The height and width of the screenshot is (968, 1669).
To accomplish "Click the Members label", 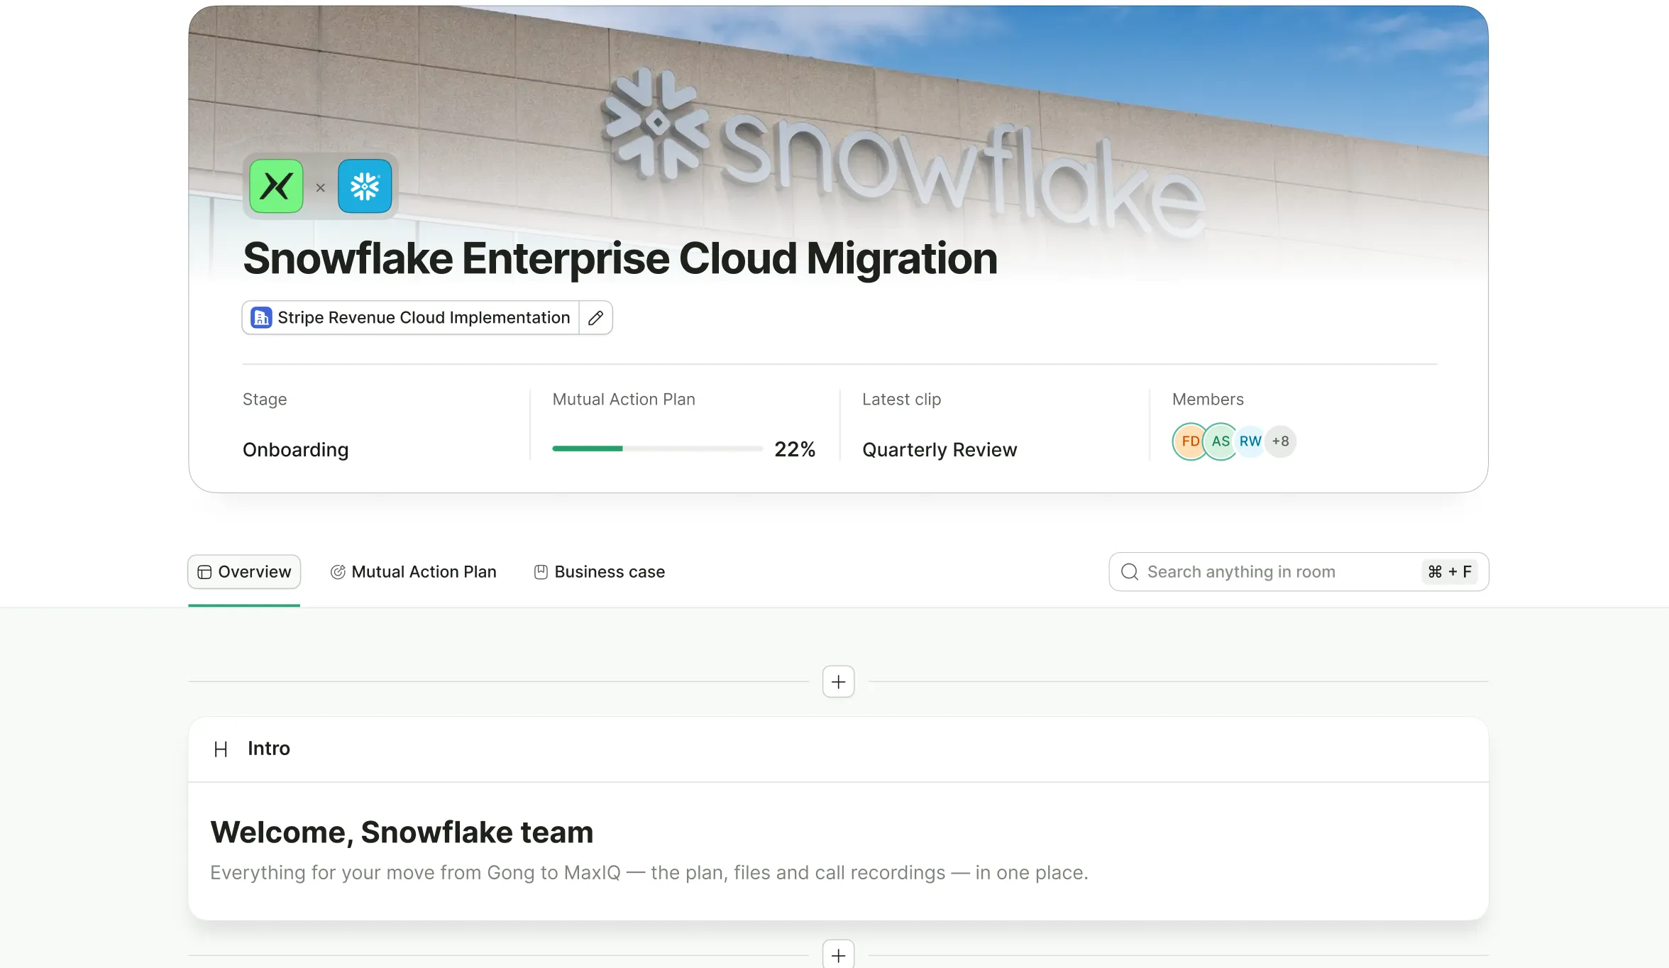I will click(x=1208, y=400).
